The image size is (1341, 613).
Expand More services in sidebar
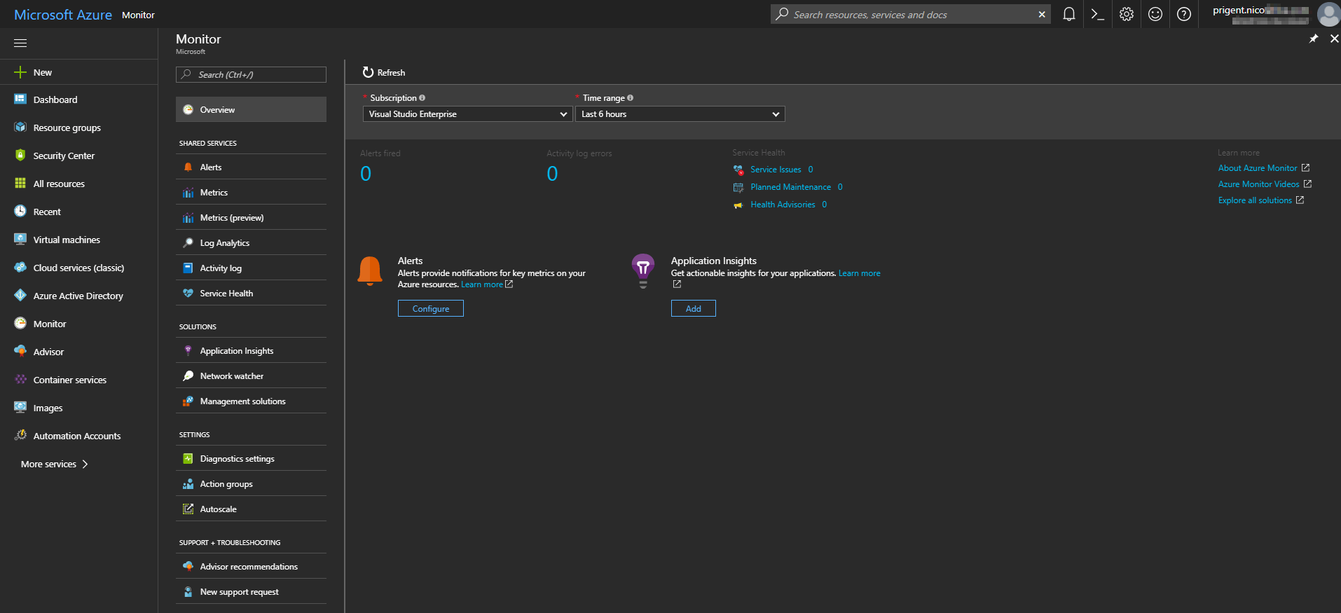coord(55,464)
